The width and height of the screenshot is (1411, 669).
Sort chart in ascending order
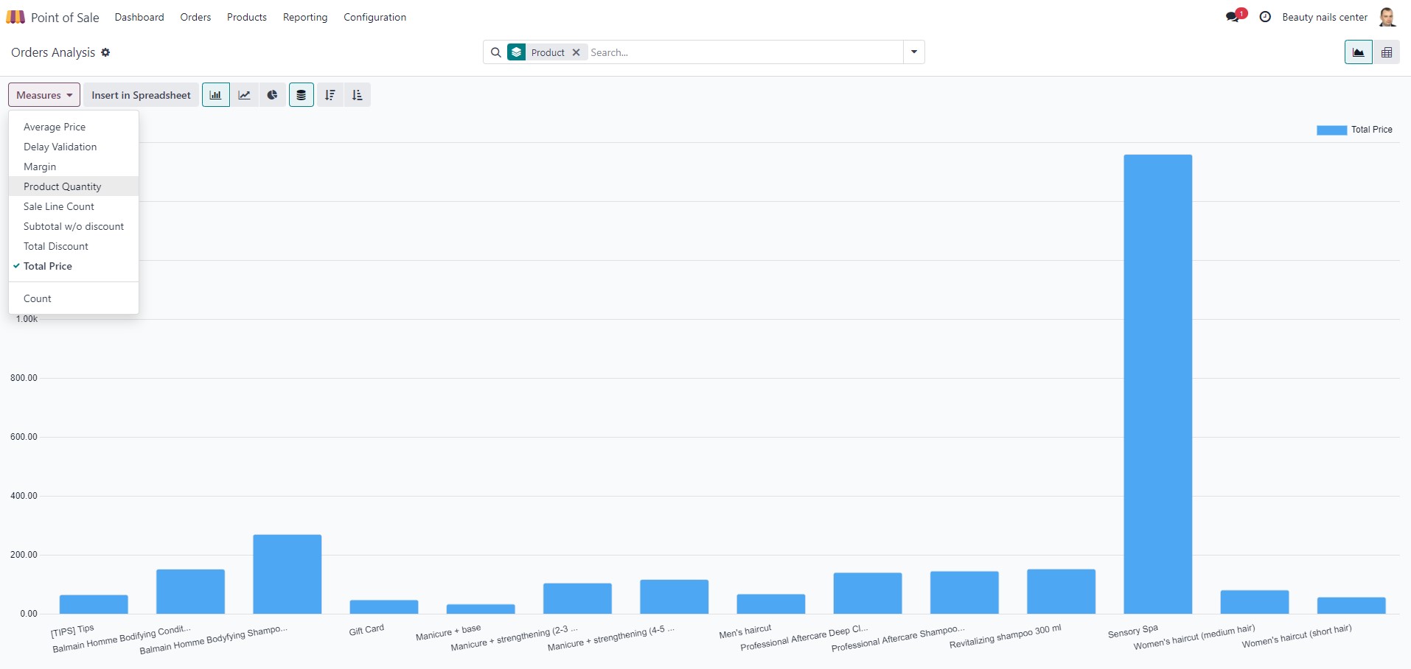tap(358, 95)
